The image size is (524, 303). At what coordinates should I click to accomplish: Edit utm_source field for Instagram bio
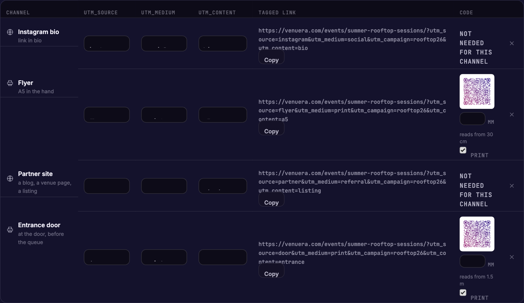click(107, 43)
